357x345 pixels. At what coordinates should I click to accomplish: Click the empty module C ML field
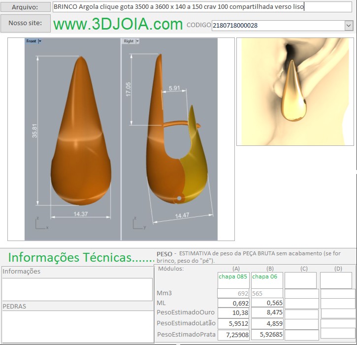301,303
